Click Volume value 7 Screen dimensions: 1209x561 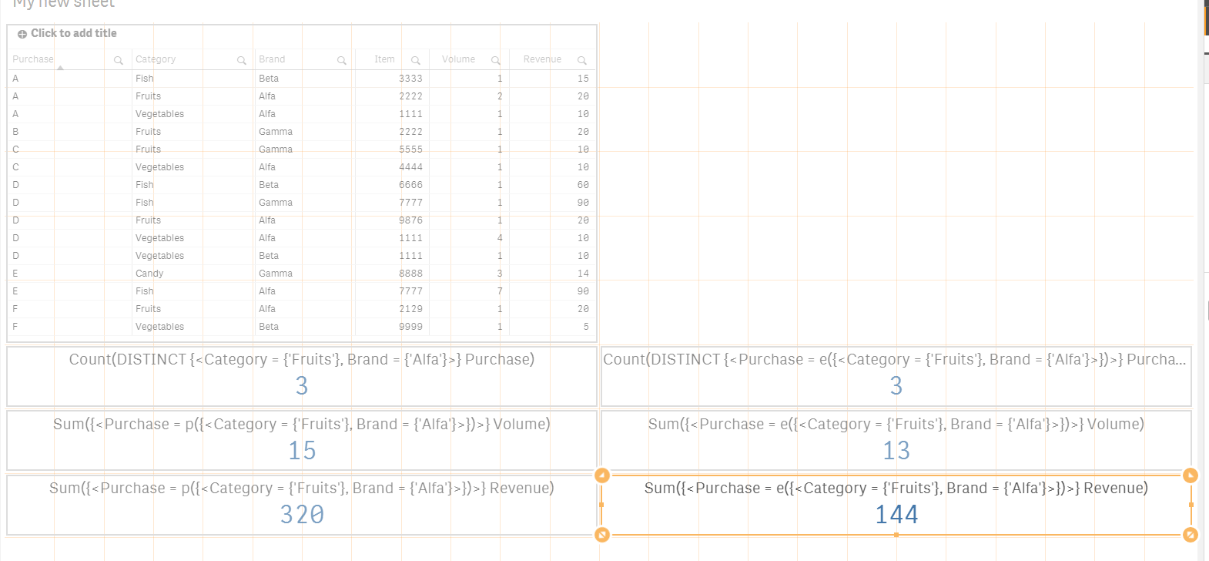pyautogui.click(x=500, y=291)
